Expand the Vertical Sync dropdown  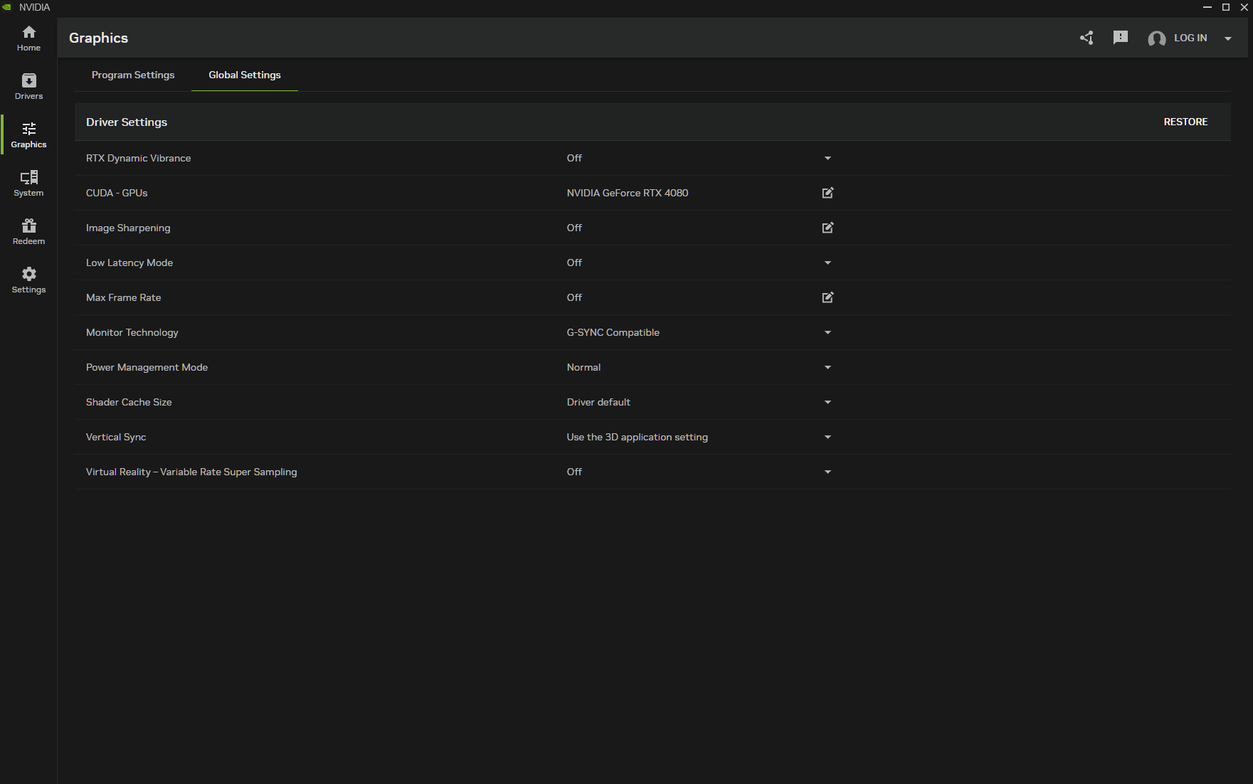click(x=828, y=437)
